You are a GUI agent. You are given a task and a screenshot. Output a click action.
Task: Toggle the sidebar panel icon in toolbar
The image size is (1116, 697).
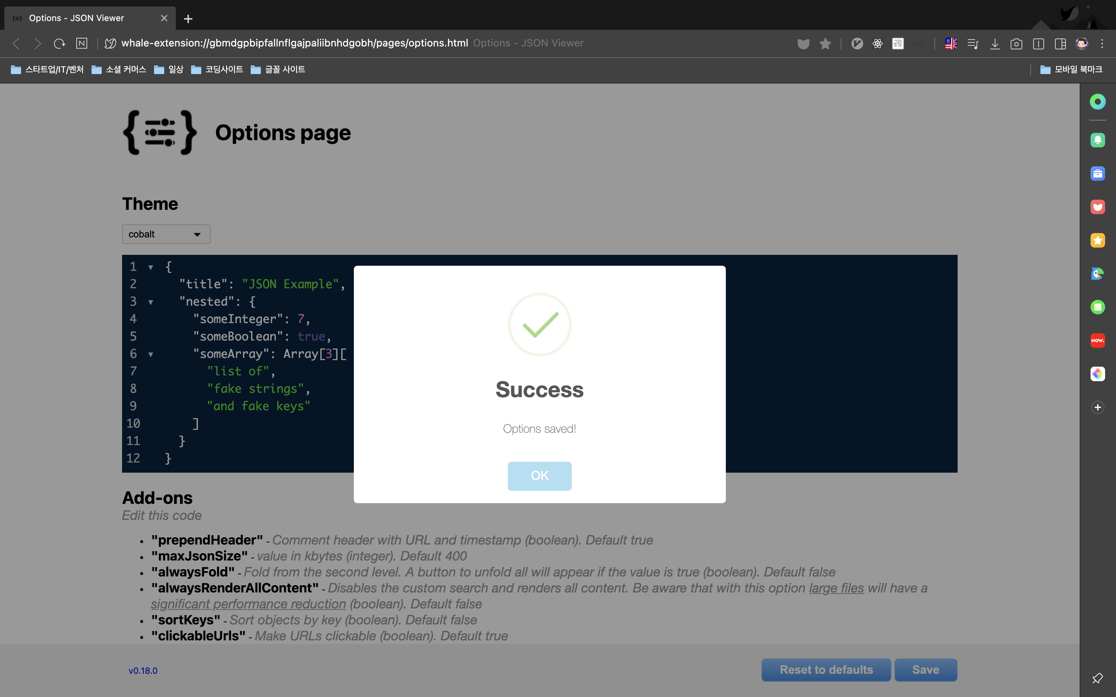1060,44
